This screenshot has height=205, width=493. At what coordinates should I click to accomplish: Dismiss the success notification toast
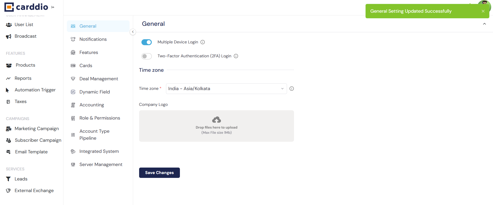(483, 11)
